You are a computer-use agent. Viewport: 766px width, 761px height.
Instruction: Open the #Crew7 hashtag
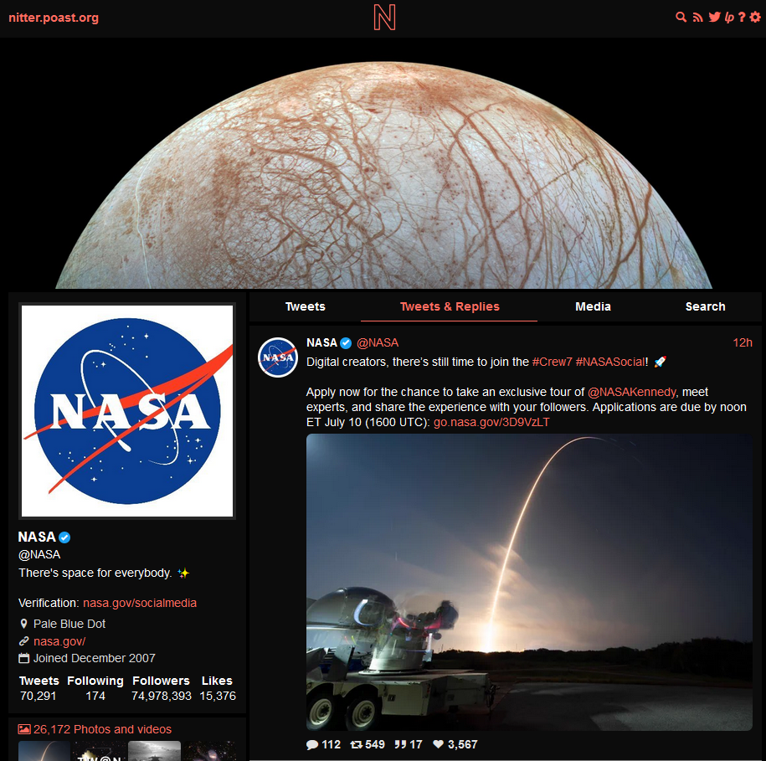tap(552, 362)
